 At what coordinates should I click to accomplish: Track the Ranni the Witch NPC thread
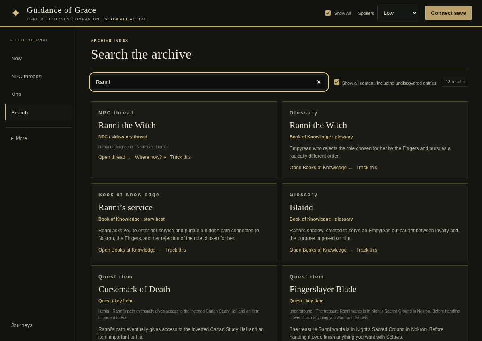pyautogui.click(x=180, y=157)
